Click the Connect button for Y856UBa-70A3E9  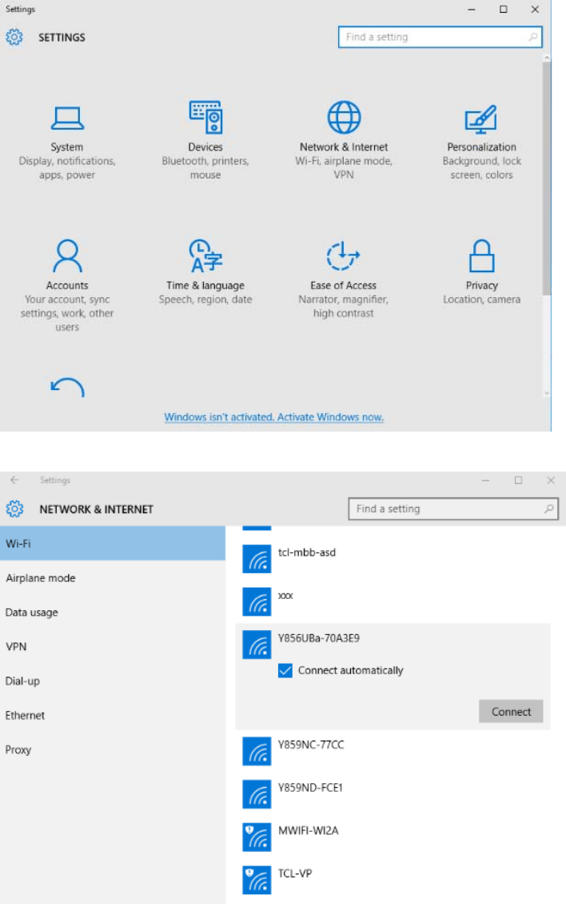click(511, 712)
